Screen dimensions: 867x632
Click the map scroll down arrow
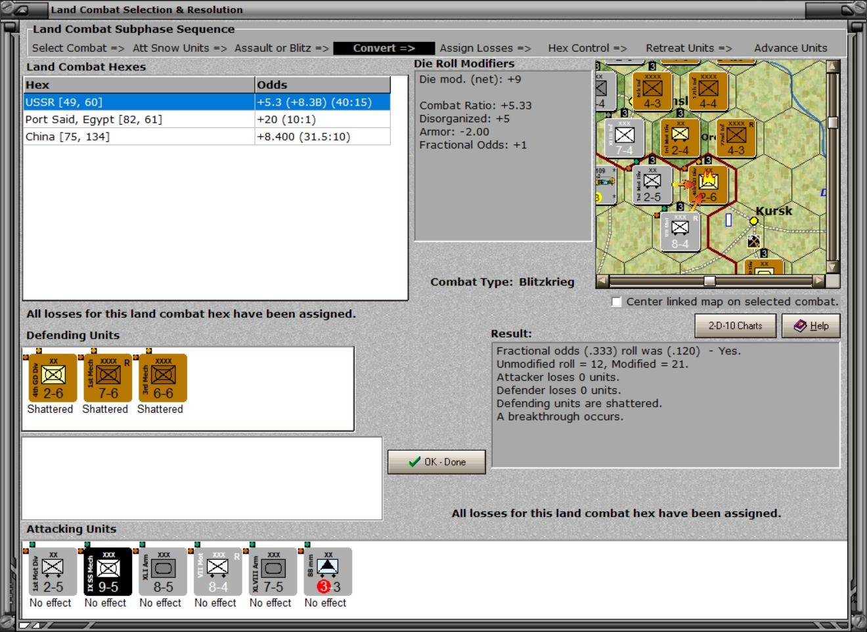tap(833, 267)
